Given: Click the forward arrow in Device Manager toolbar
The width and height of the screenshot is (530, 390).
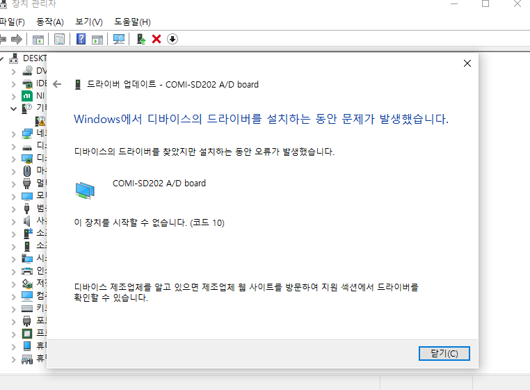Looking at the screenshot, I should coord(17,39).
